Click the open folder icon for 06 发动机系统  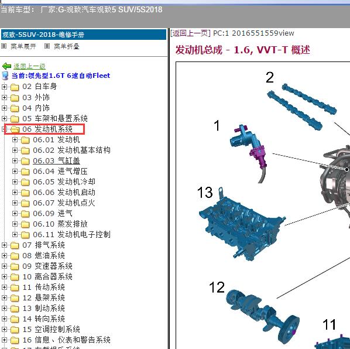(x=15, y=129)
